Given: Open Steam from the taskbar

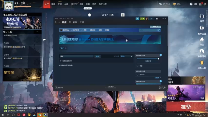Looking at the screenshot, I should 45,115.
